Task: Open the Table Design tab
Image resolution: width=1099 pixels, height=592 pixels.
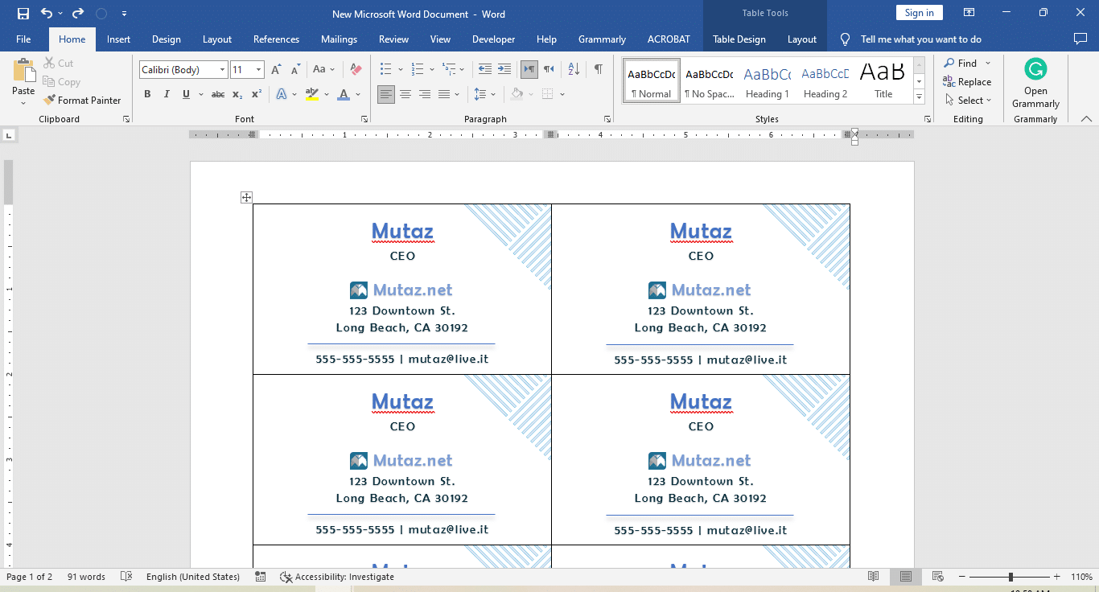Action: coord(739,39)
